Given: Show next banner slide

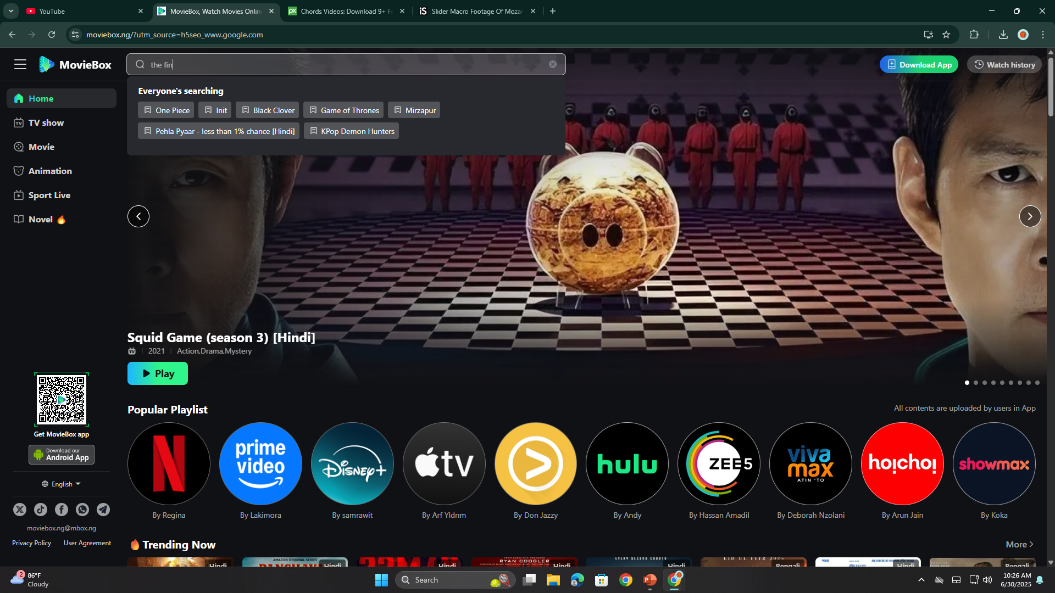Looking at the screenshot, I should point(1030,216).
